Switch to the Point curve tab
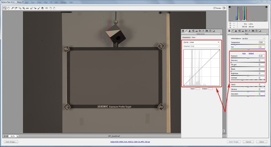Image resolution: width=271 pixels, height=147 pixels. 194,38
